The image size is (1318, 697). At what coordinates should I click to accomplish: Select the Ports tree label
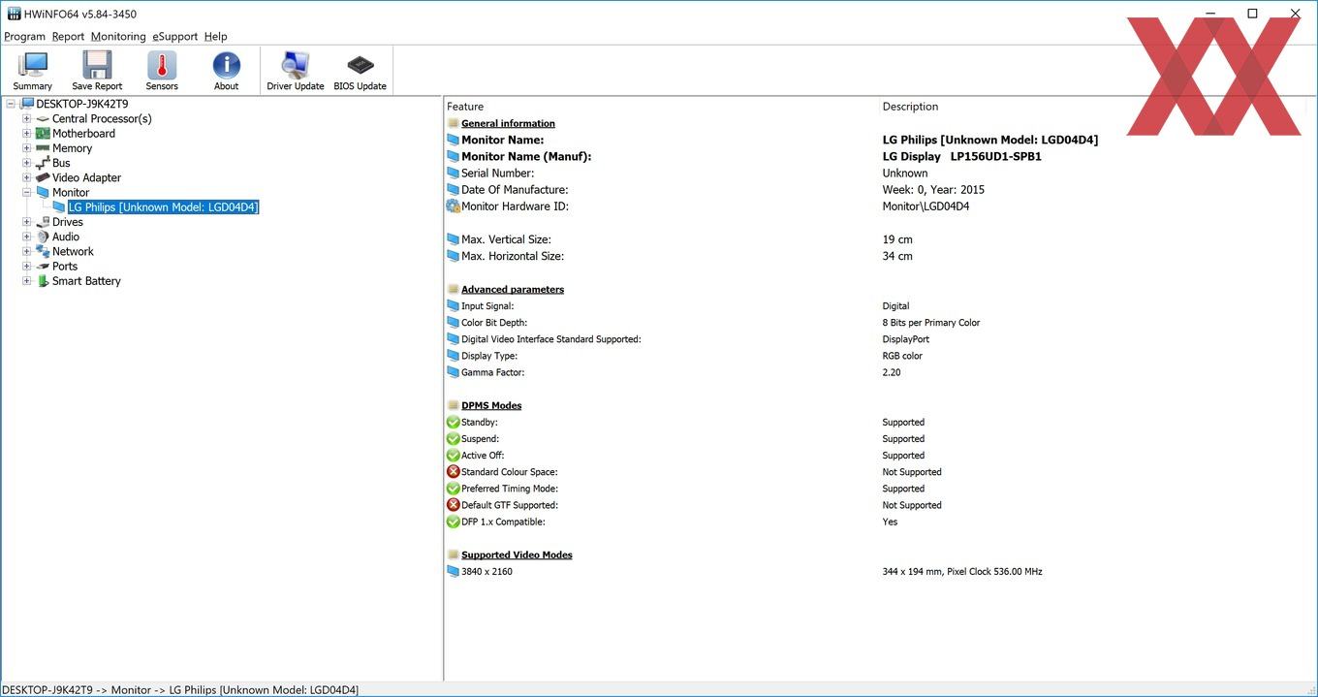(65, 266)
